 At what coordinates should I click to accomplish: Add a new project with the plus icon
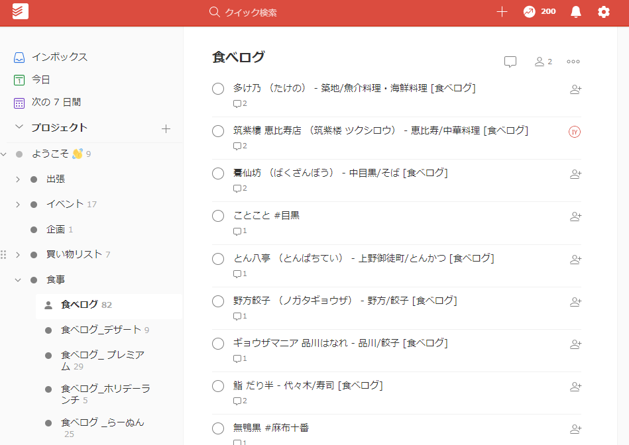click(166, 128)
